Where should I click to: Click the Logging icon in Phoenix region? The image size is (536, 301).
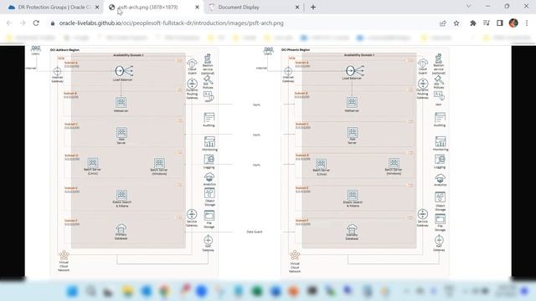(440, 160)
